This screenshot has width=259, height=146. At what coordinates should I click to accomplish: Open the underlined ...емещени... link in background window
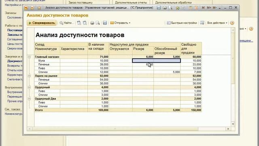(246, 41)
